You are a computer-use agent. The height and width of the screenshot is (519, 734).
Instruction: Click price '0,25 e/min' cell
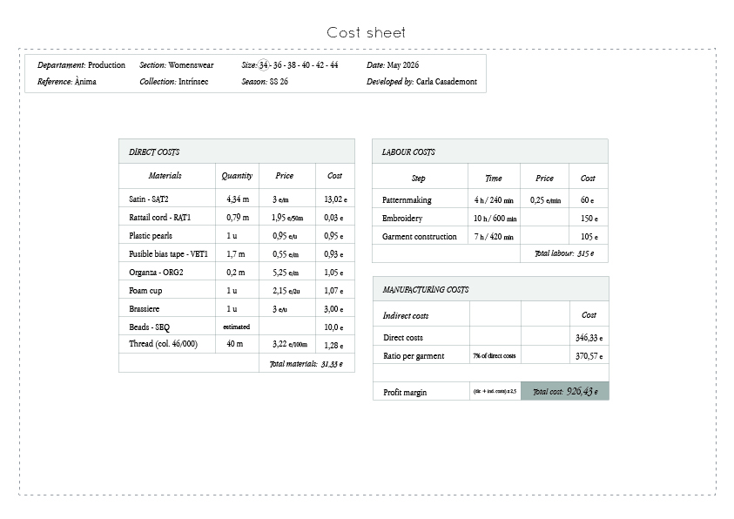[x=545, y=199]
